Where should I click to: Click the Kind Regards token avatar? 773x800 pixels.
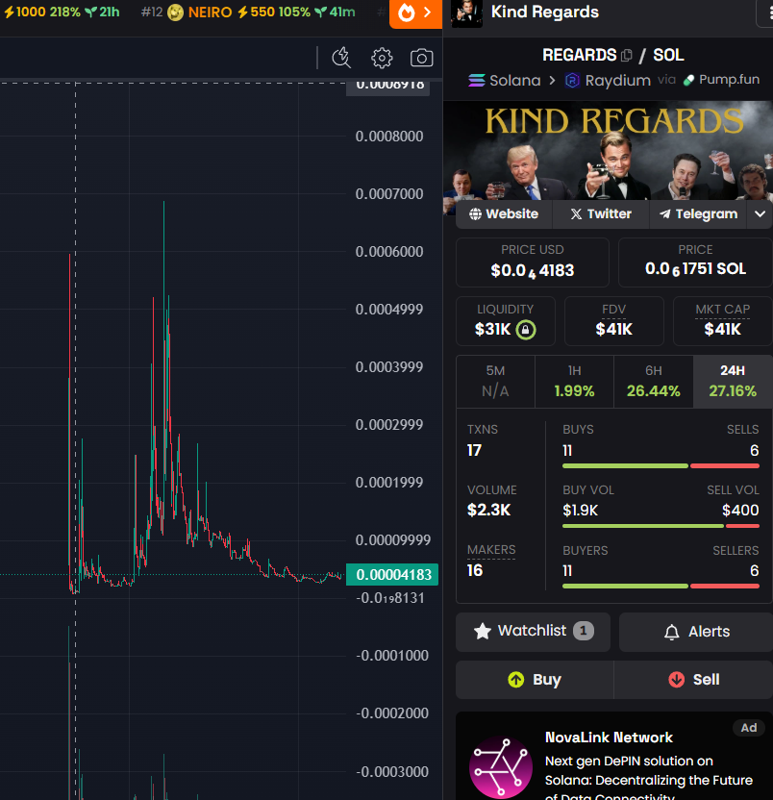coord(467,13)
